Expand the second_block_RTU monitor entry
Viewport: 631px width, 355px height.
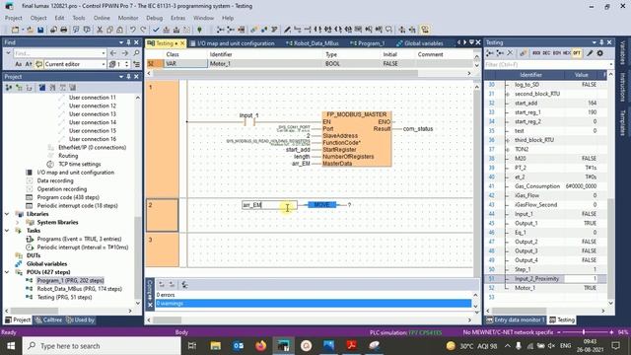point(507,94)
